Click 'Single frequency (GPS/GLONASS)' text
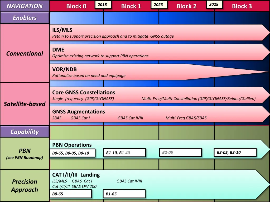The image size is (270, 202). click(x=83, y=99)
